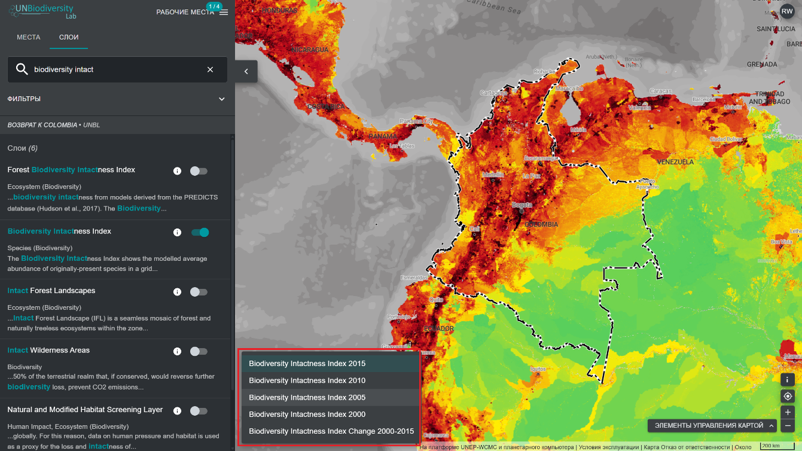Switch to the Места tab
This screenshot has height=451, width=802.
pyautogui.click(x=29, y=37)
